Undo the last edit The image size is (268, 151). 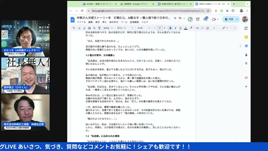point(79,28)
